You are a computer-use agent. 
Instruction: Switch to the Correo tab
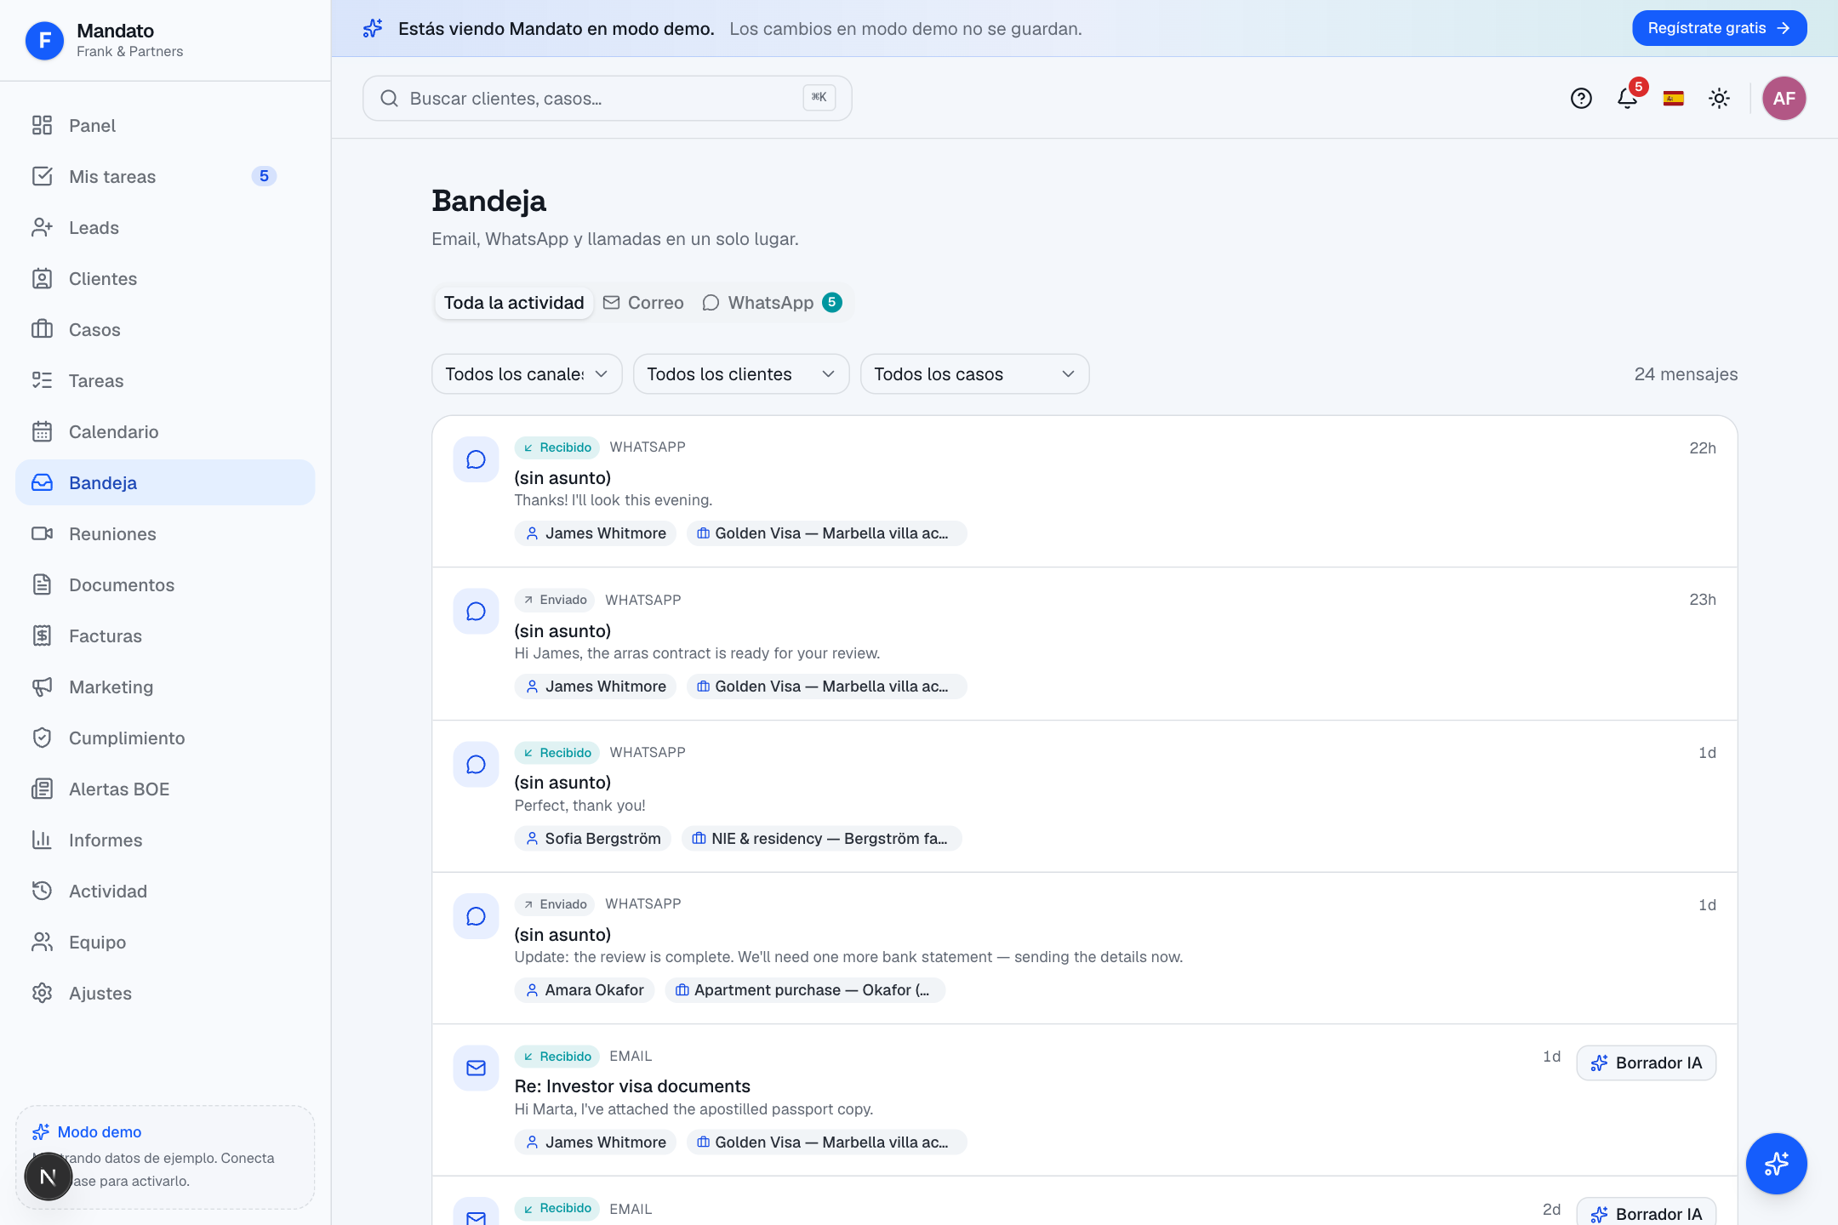point(643,303)
